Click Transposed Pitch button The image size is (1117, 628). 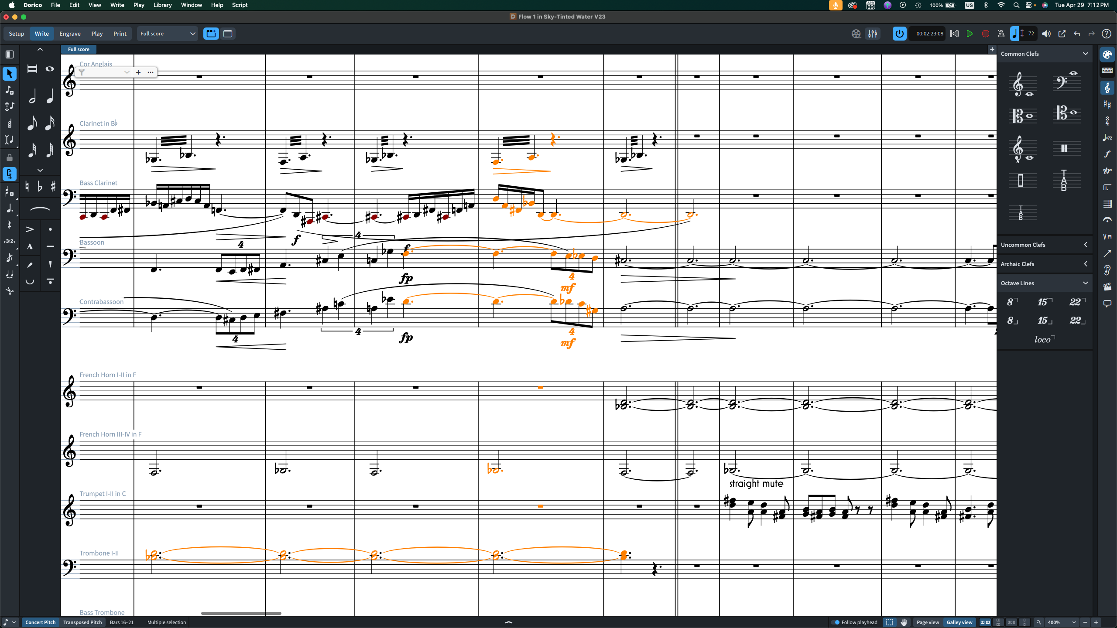click(x=82, y=622)
